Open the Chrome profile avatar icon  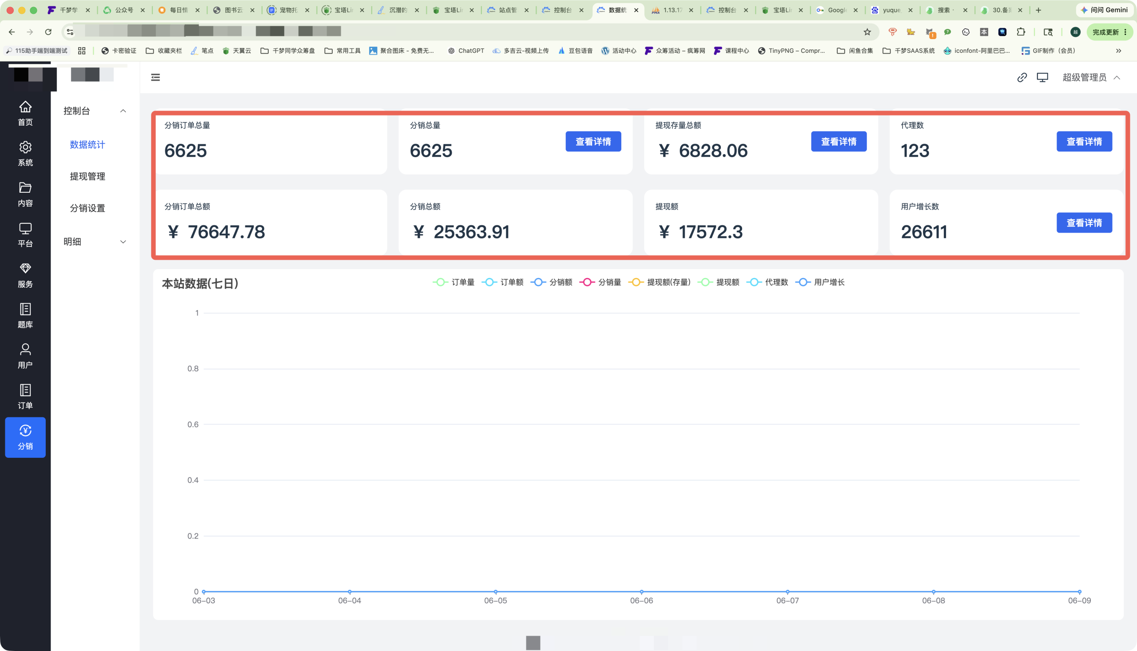pyautogui.click(x=1075, y=32)
